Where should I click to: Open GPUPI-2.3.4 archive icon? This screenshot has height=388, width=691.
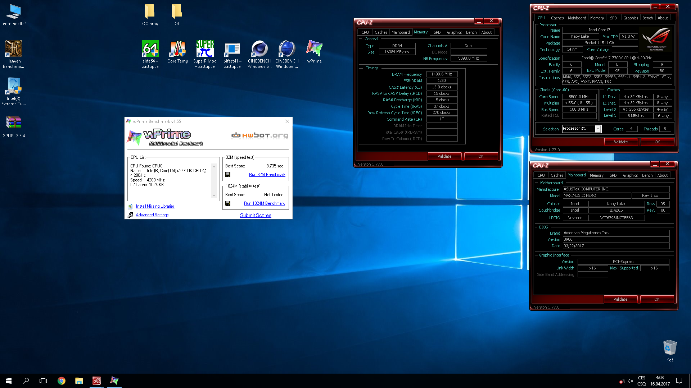14,127
